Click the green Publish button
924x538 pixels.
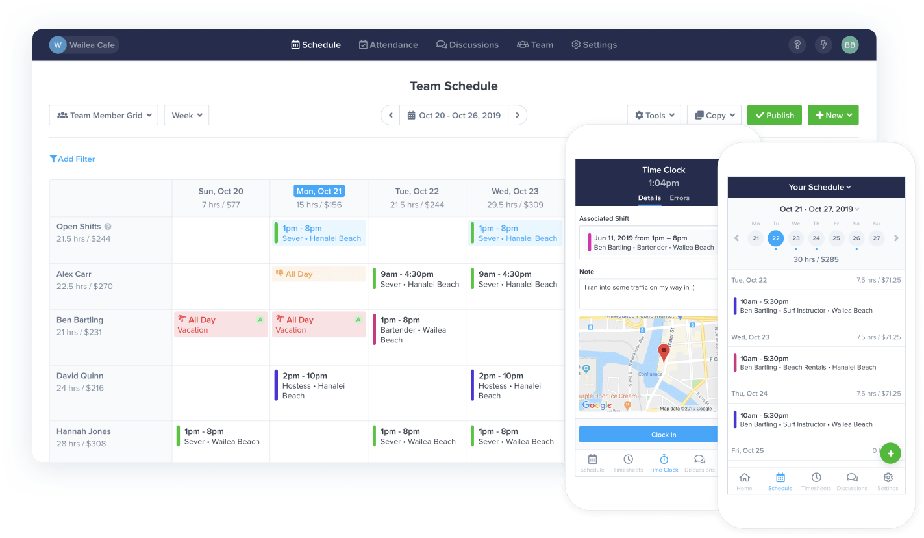pyautogui.click(x=775, y=115)
